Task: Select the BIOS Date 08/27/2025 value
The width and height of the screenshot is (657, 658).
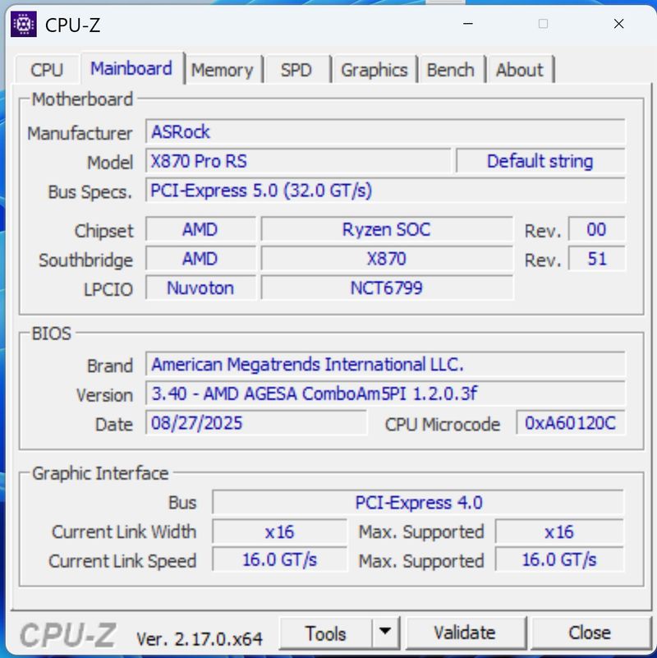Action: click(256, 423)
